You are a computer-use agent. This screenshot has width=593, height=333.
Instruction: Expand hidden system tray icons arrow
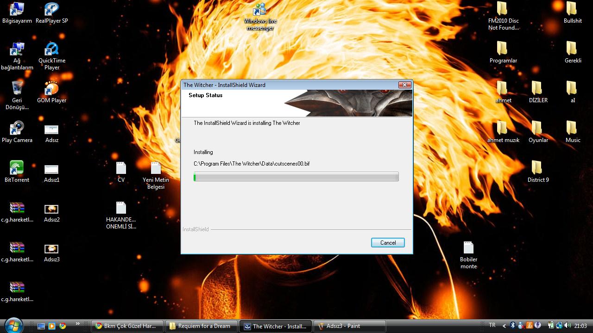point(505,326)
